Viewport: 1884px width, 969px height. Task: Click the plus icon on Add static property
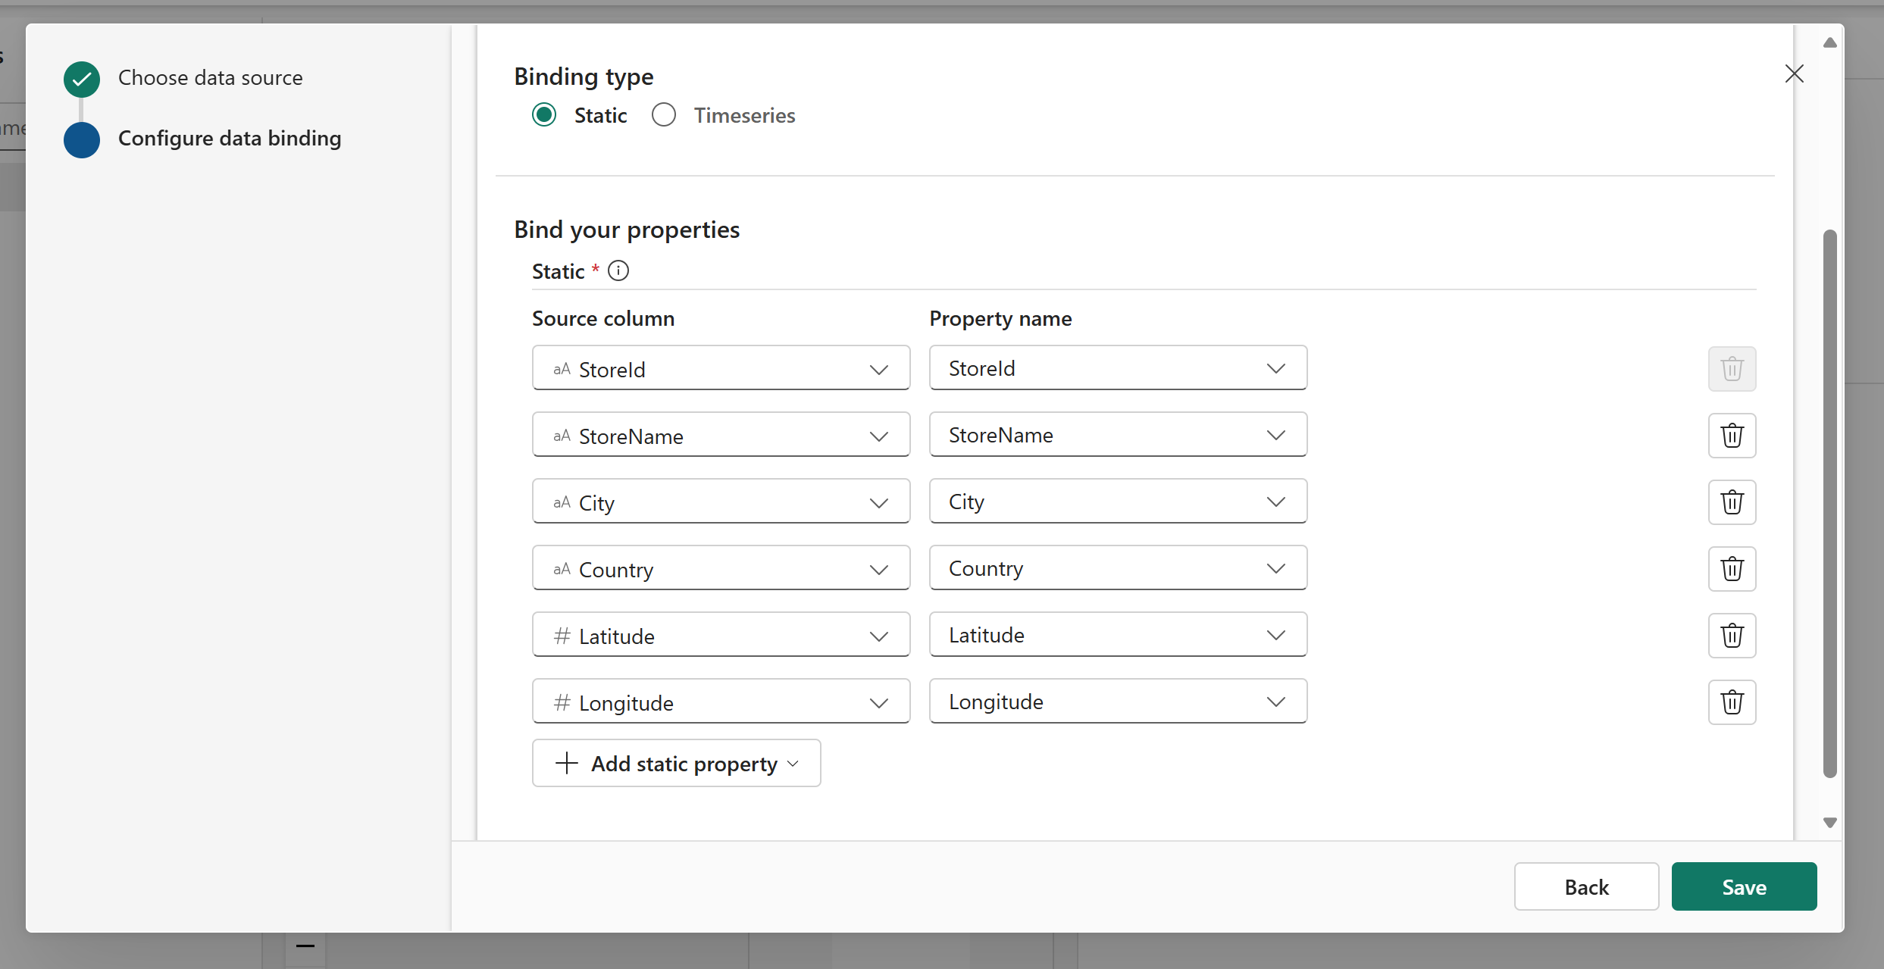point(567,763)
